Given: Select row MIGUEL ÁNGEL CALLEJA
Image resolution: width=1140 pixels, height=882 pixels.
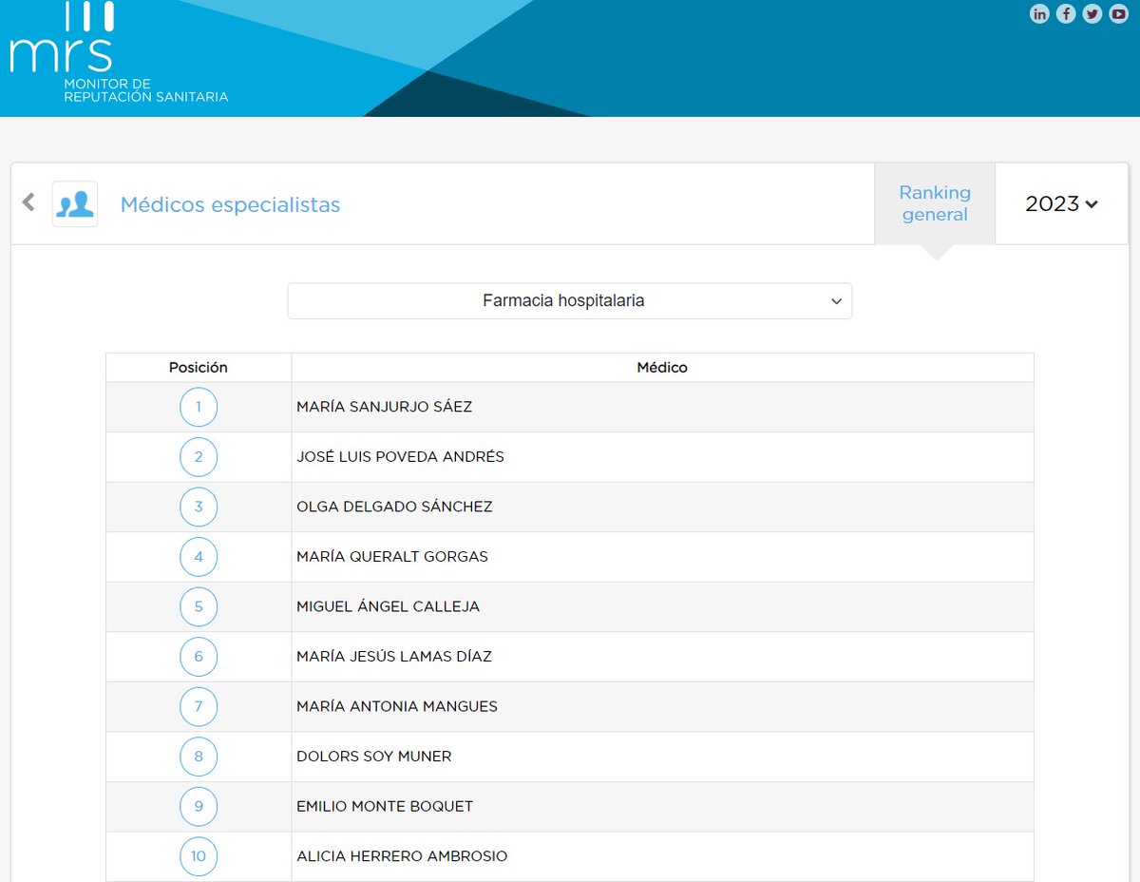Looking at the screenshot, I should [570, 606].
